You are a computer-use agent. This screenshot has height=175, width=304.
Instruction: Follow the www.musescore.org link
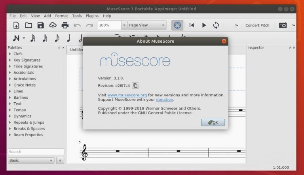(x=127, y=95)
